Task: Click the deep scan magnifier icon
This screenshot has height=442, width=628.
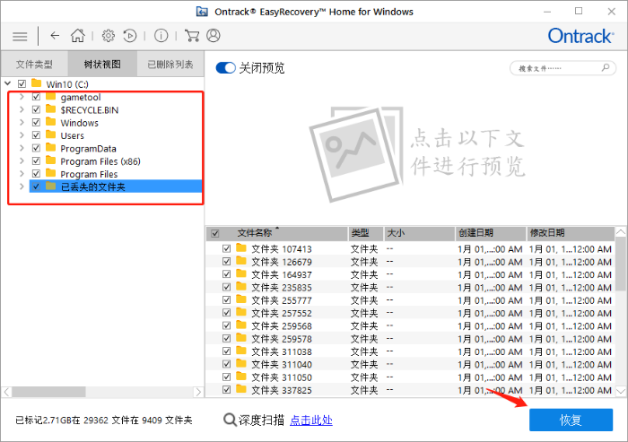Action: tap(230, 420)
